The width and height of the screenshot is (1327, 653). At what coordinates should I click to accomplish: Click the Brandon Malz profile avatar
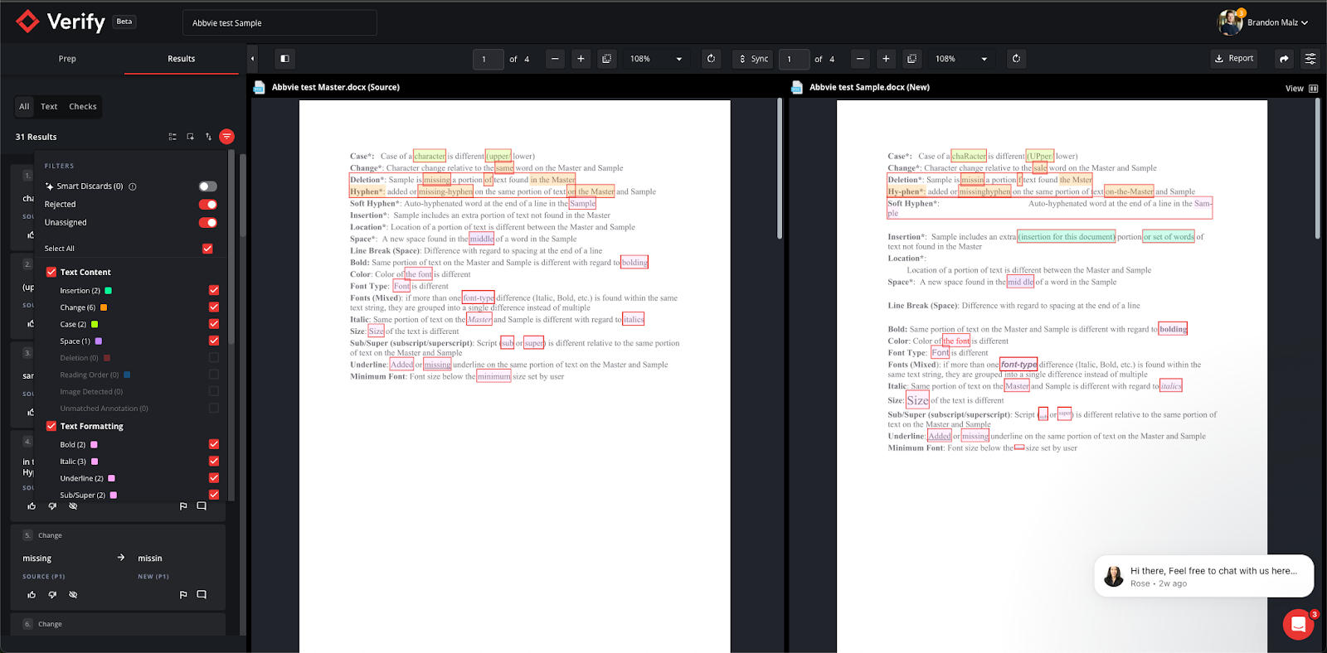point(1230,22)
